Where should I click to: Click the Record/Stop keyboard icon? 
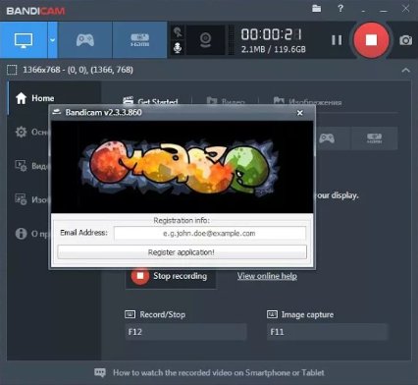click(130, 314)
